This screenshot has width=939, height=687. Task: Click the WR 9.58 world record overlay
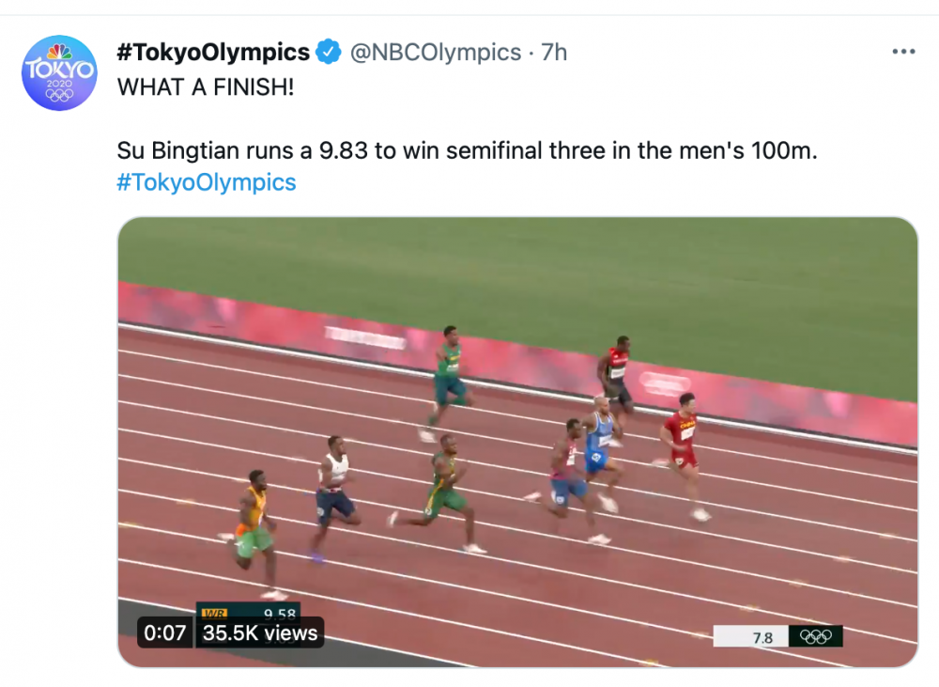click(x=249, y=613)
